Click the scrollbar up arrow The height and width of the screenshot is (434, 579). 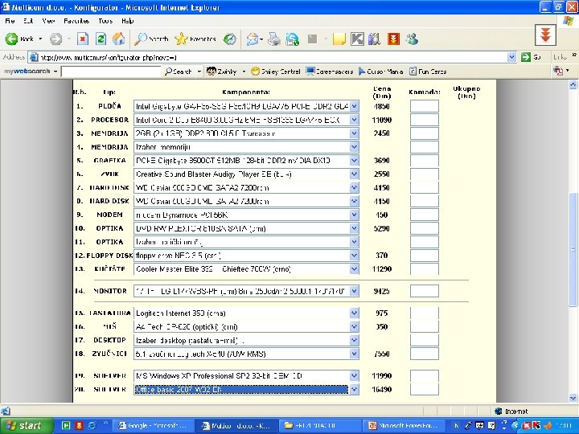tap(573, 85)
